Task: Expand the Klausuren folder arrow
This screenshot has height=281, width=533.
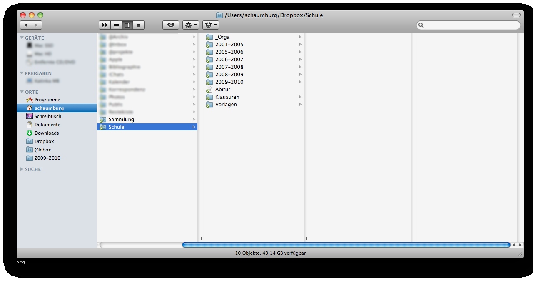Action: point(301,97)
